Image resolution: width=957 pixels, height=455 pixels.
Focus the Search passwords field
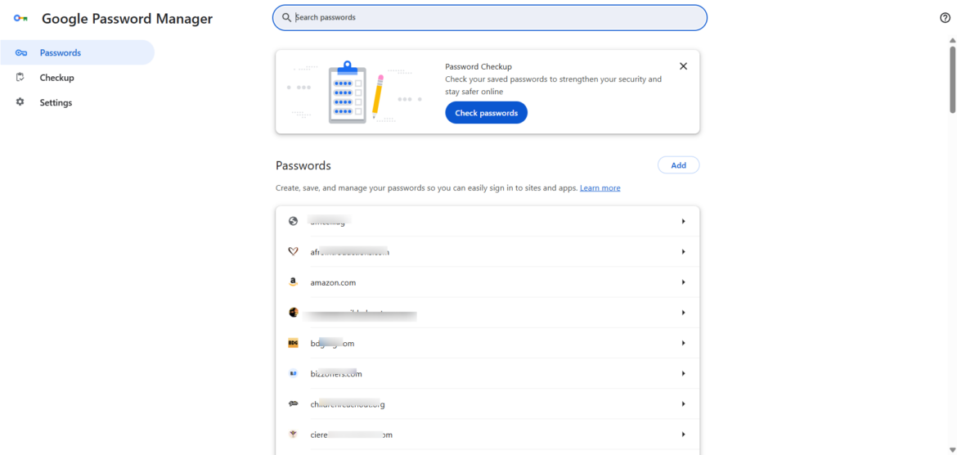coord(491,17)
